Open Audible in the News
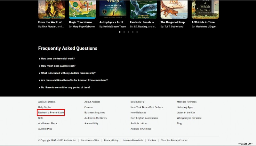Image resolution: width=256 pixels, height=146 pixels. pyautogui.click(x=95, y=118)
